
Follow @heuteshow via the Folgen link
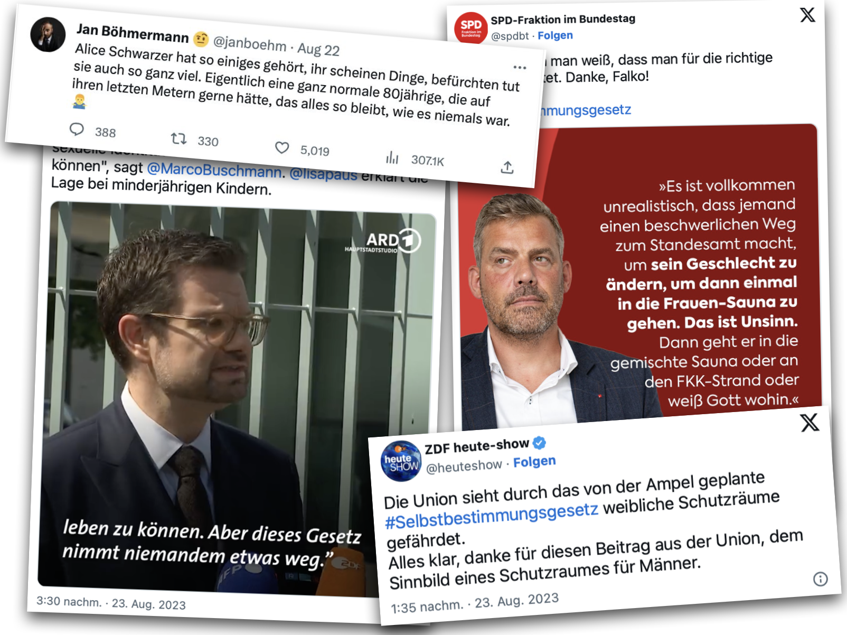[534, 462]
